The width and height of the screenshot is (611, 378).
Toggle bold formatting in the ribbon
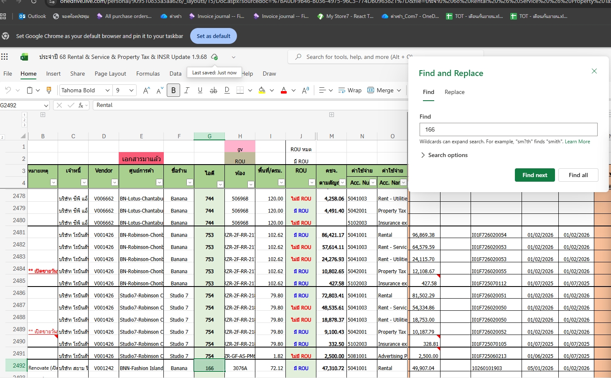pos(173,90)
